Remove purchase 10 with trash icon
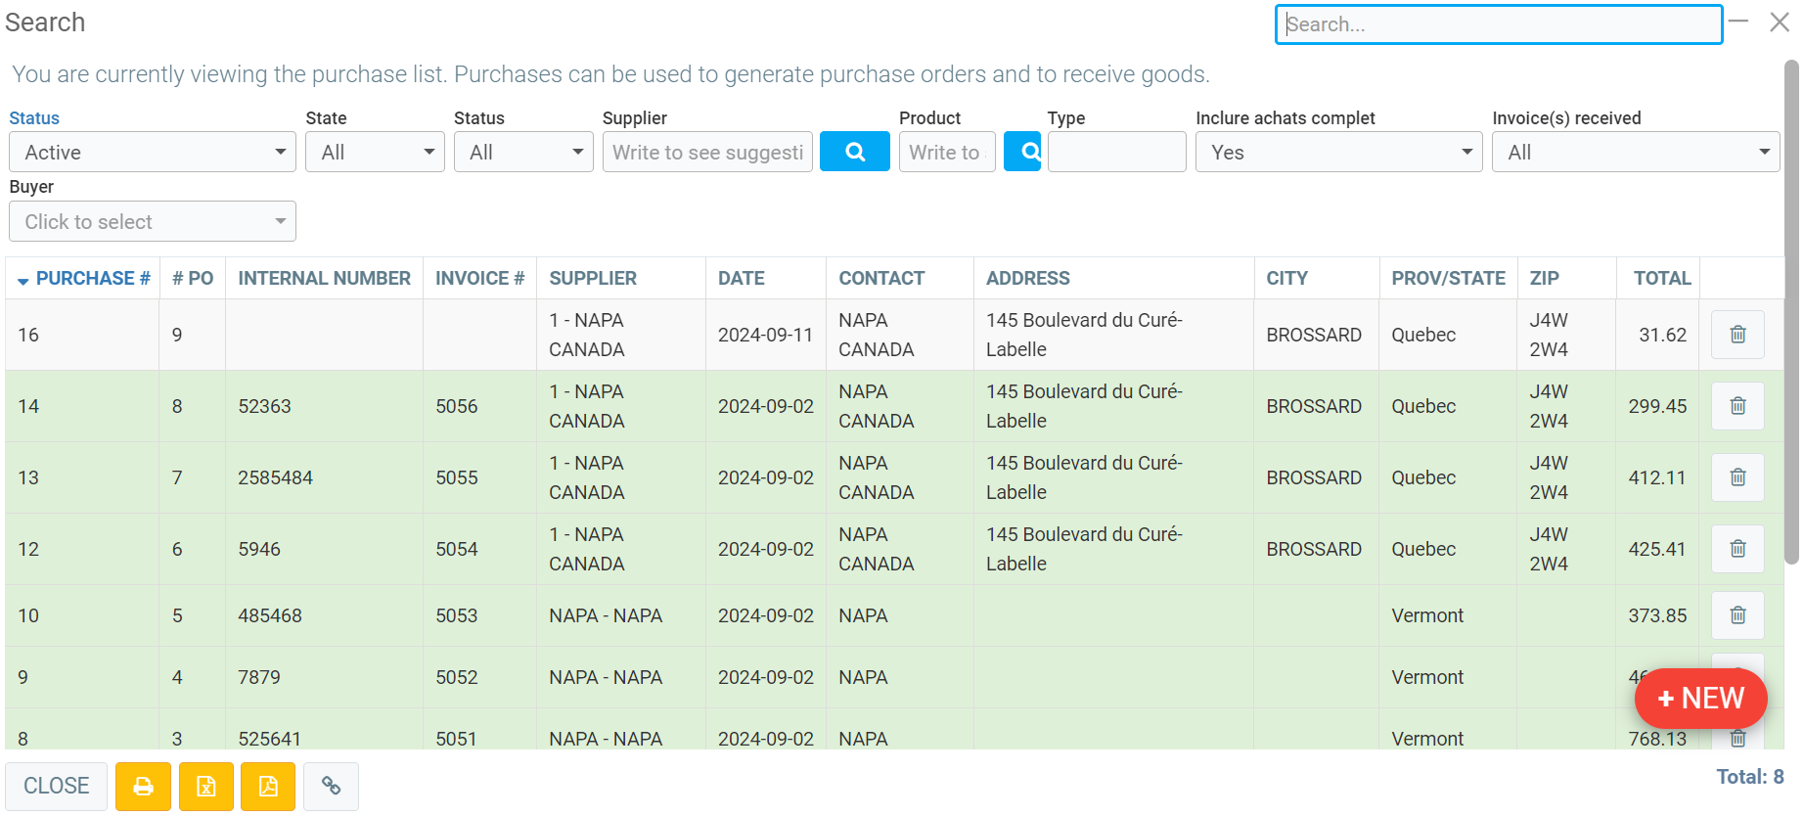The width and height of the screenshot is (1804, 816). pos(1736,615)
